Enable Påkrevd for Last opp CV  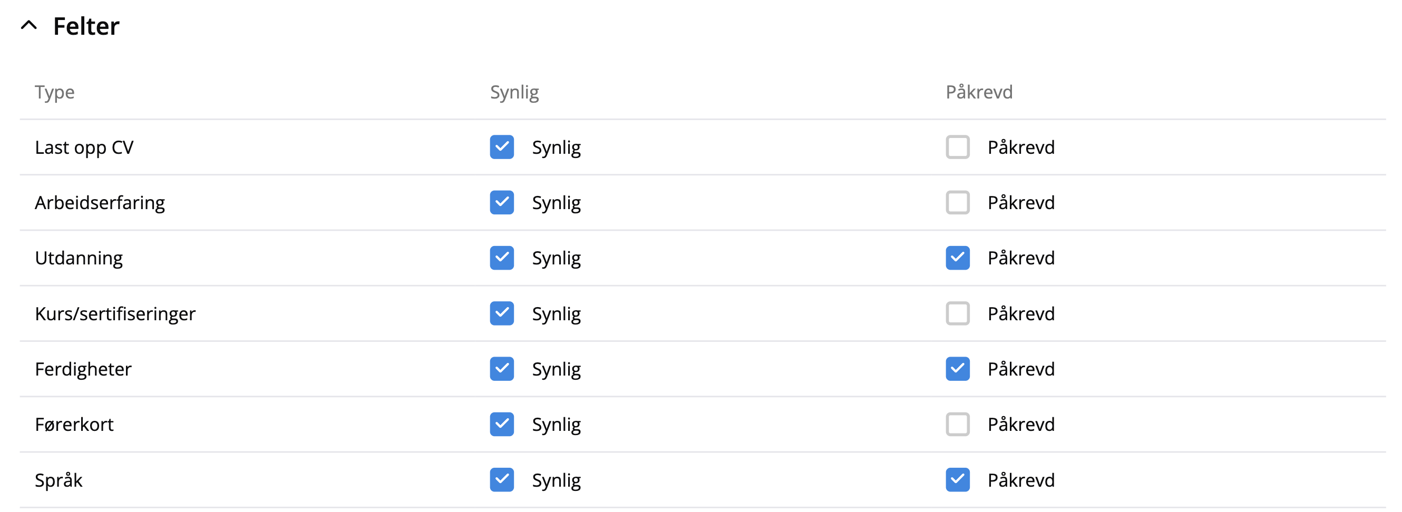point(957,147)
